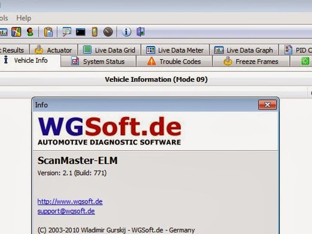Click the magnifier search toolbar icon
This screenshot has height=234, width=312.
click(x=66, y=32)
